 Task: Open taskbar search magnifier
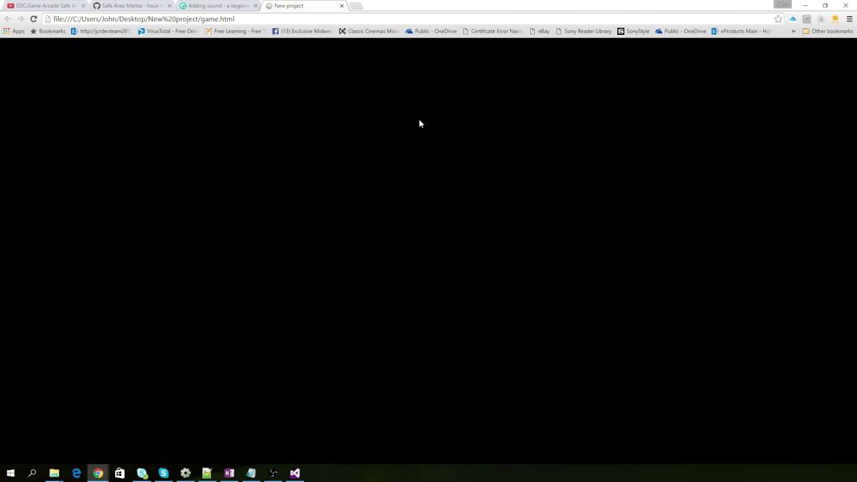coord(32,473)
